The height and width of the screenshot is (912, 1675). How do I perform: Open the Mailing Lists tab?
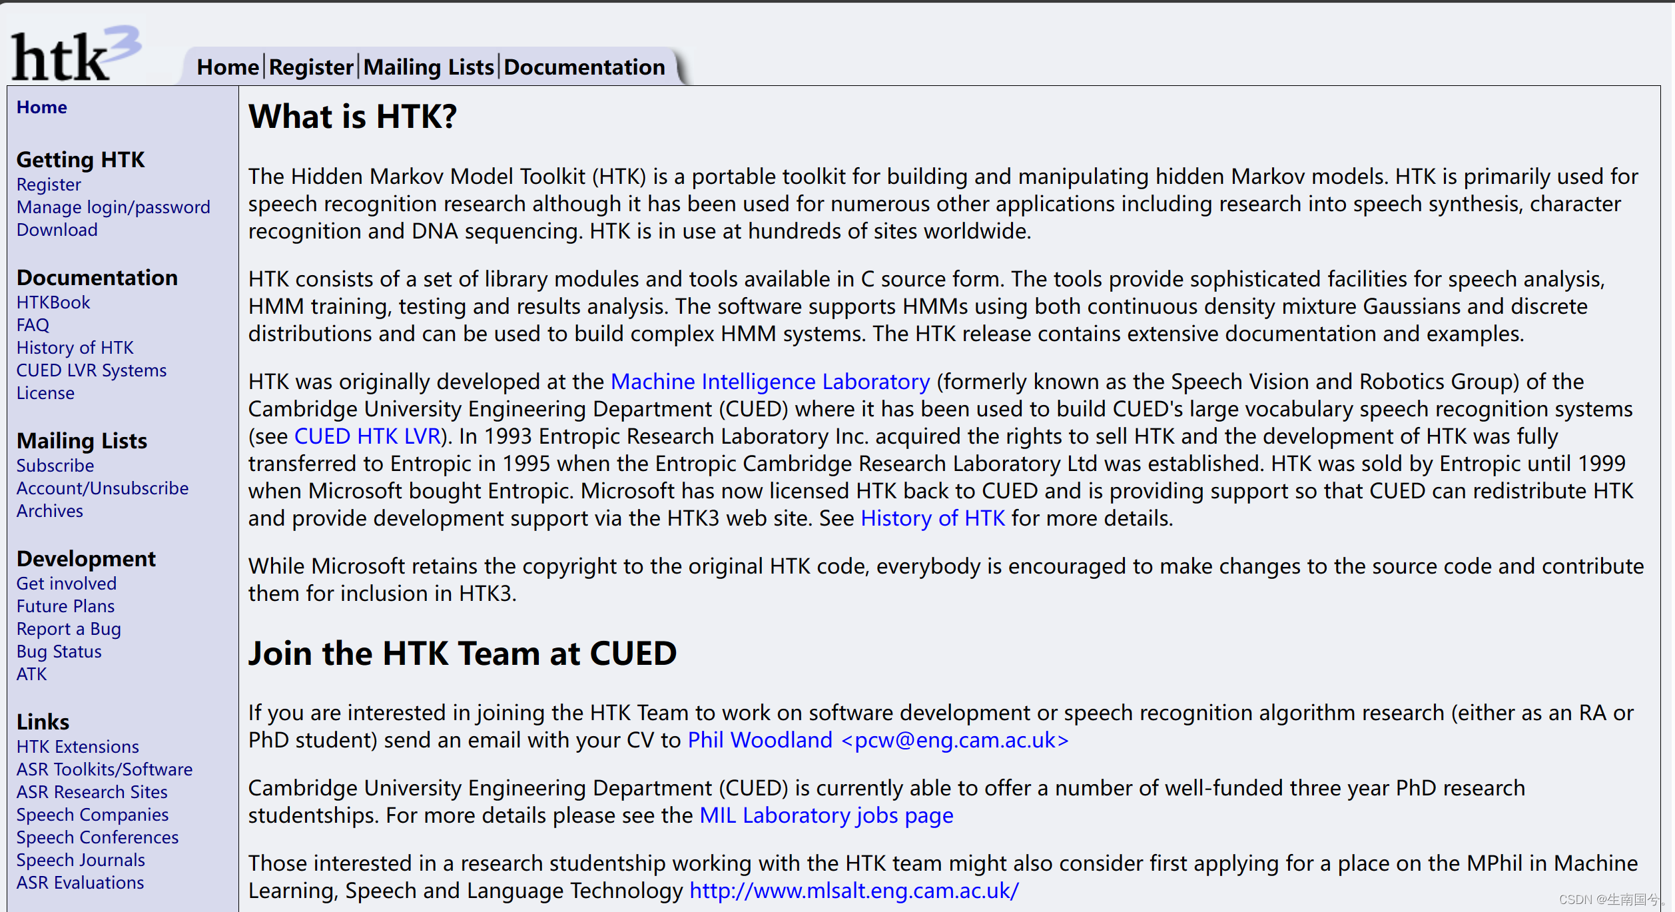tap(428, 67)
